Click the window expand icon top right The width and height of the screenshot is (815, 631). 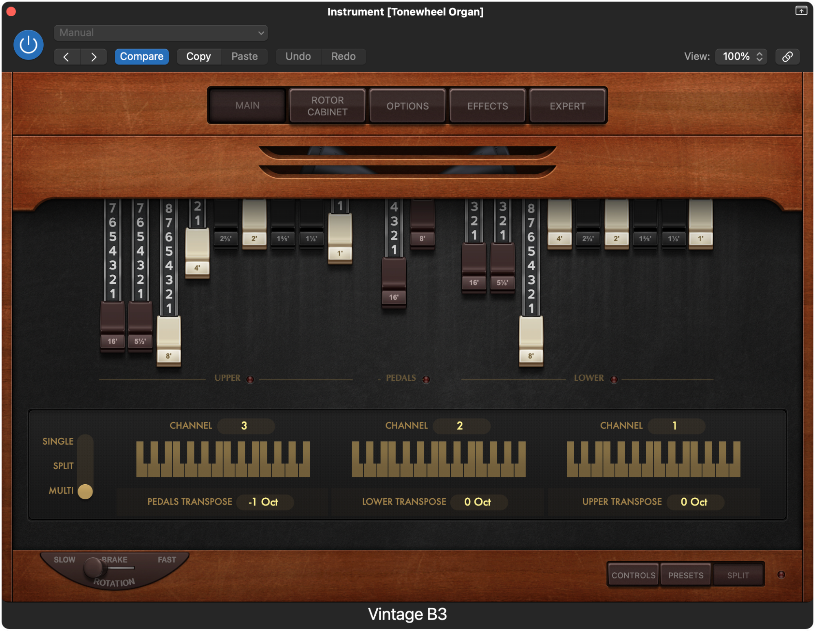tap(801, 11)
